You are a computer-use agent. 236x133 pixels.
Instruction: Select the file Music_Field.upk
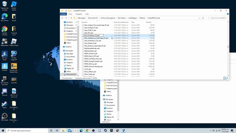[x=89, y=74]
